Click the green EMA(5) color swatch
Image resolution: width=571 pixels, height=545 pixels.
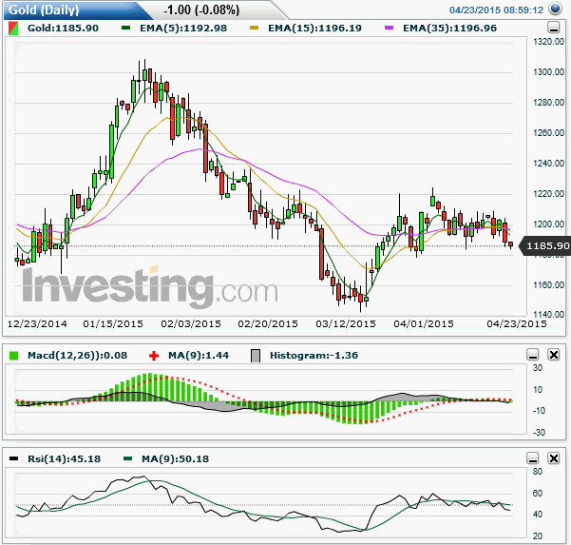click(x=125, y=28)
